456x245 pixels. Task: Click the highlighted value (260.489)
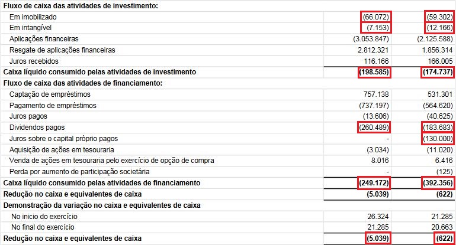376,128
